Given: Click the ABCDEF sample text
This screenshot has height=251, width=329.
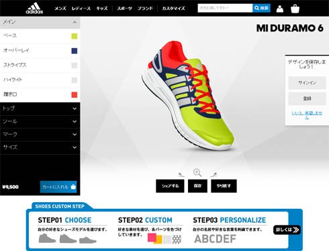Looking at the screenshot, I should click(215, 239).
